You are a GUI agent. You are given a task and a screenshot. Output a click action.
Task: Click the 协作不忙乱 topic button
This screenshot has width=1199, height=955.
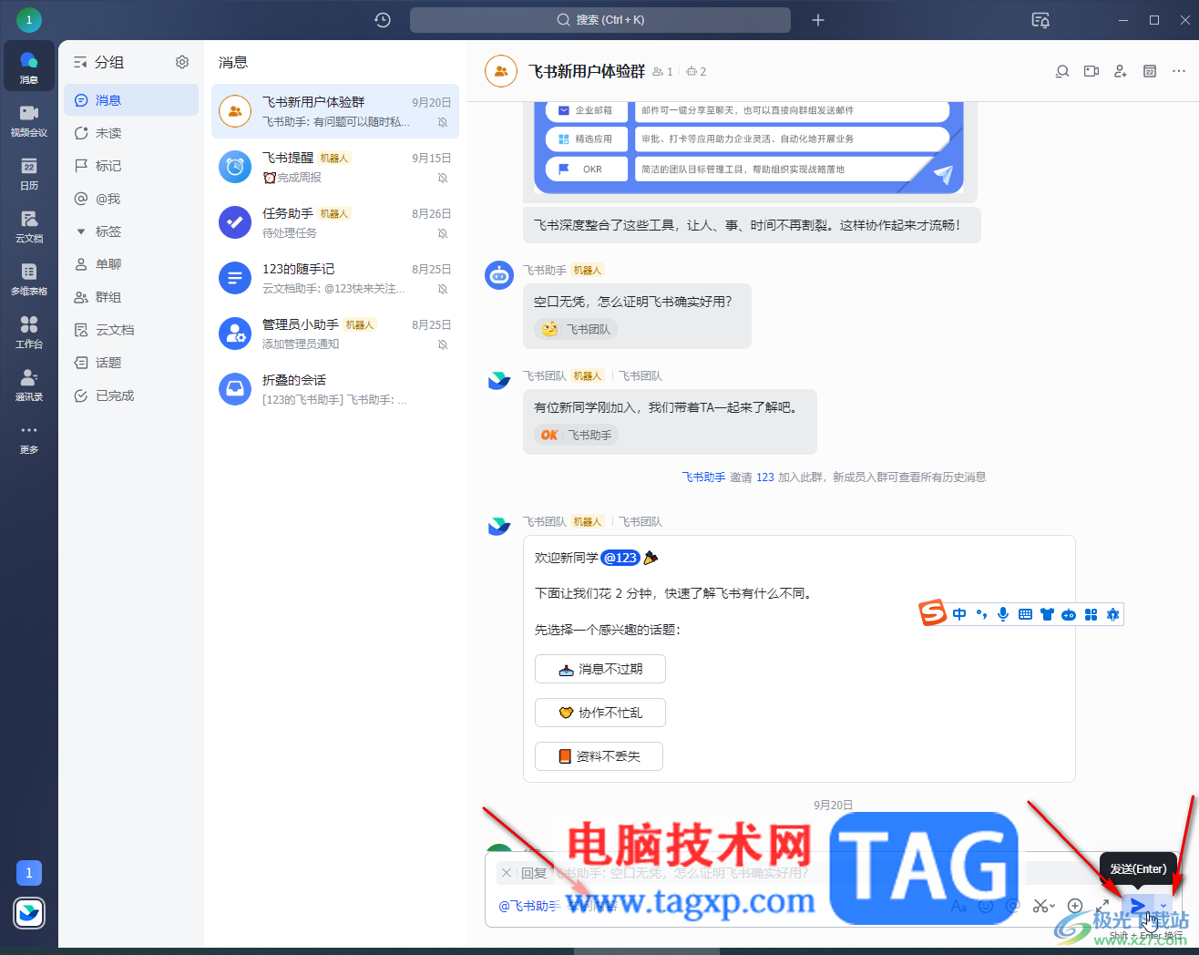coord(600,713)
